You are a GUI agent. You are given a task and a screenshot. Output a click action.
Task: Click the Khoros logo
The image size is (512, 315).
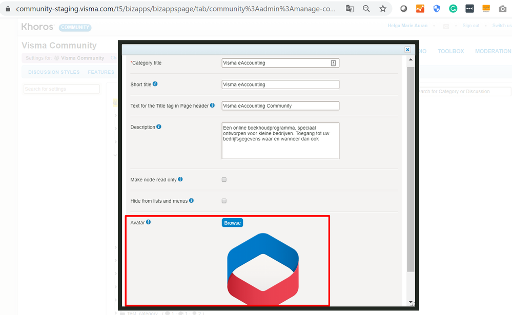(x=37, y=27)
